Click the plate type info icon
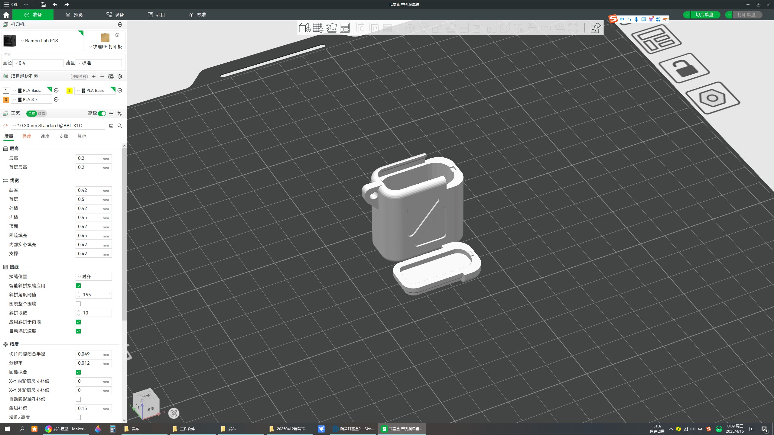Screen dimensions: 774x435 [x=117, y=35]
